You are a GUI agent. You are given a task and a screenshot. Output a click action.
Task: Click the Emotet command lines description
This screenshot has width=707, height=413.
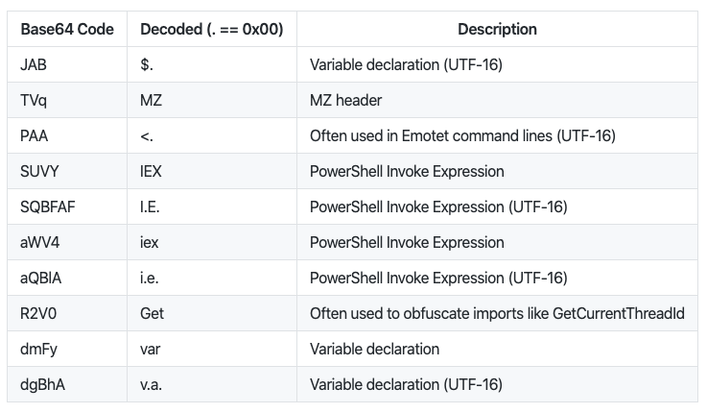(x=461, y=136)
